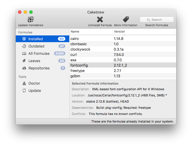Click version cell 0.3.1a
Image resolution: width=192 pixels, height=147 pixels.
(x=119, y=49)
